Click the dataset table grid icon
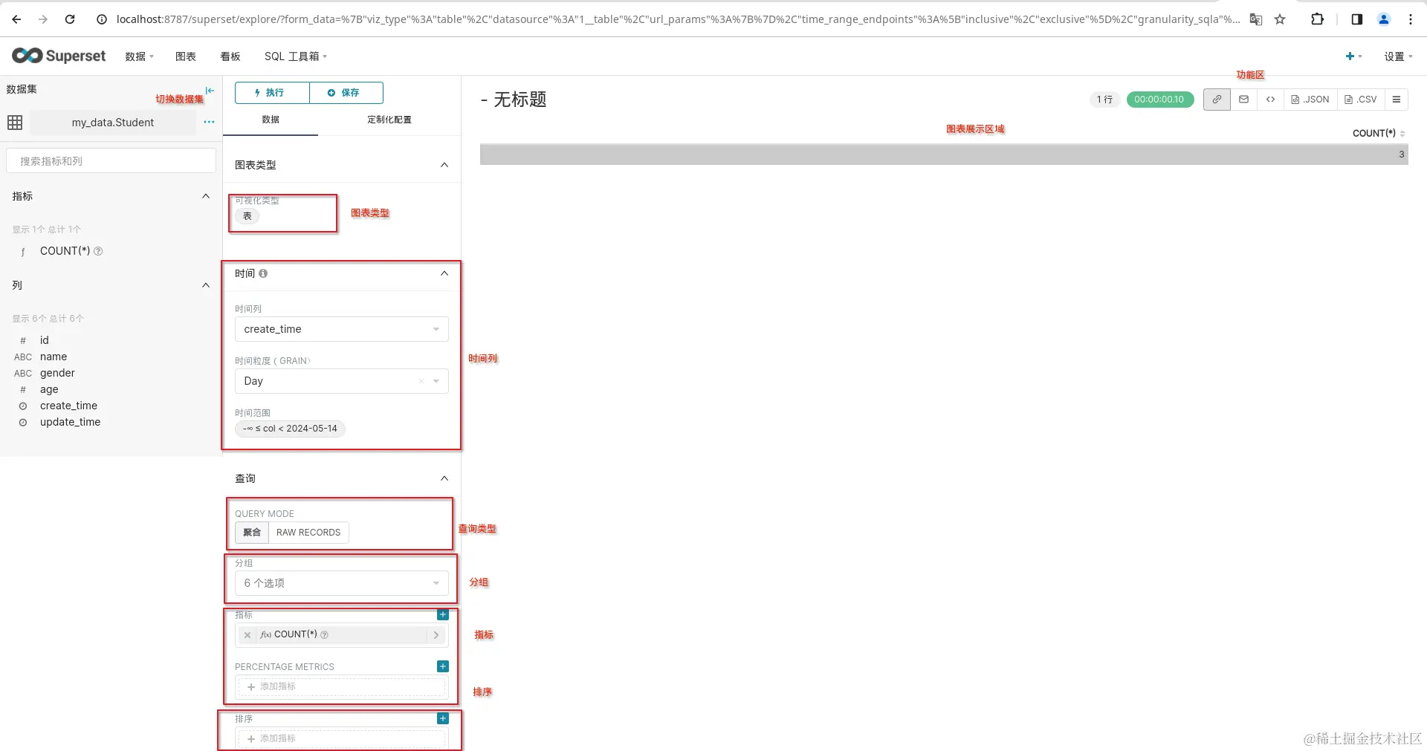 pyautogui.click(x=15, y=123)
